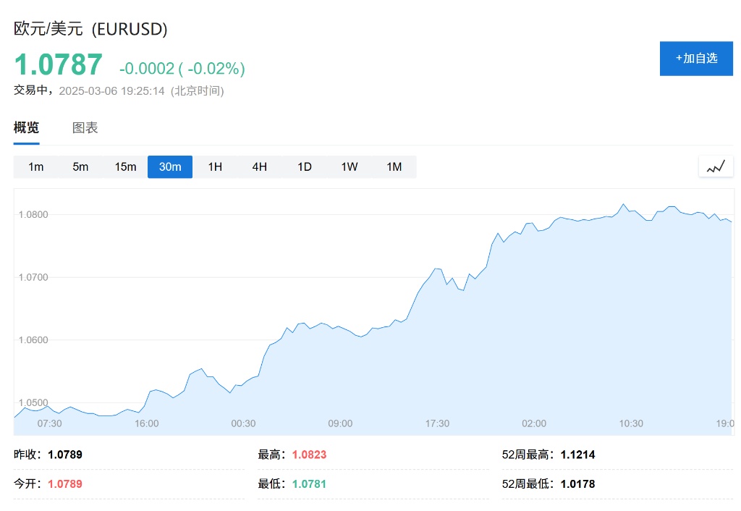741x511 pixels.
Task: Switch to the 概览 tab
Action: click(x=27, y=128)
